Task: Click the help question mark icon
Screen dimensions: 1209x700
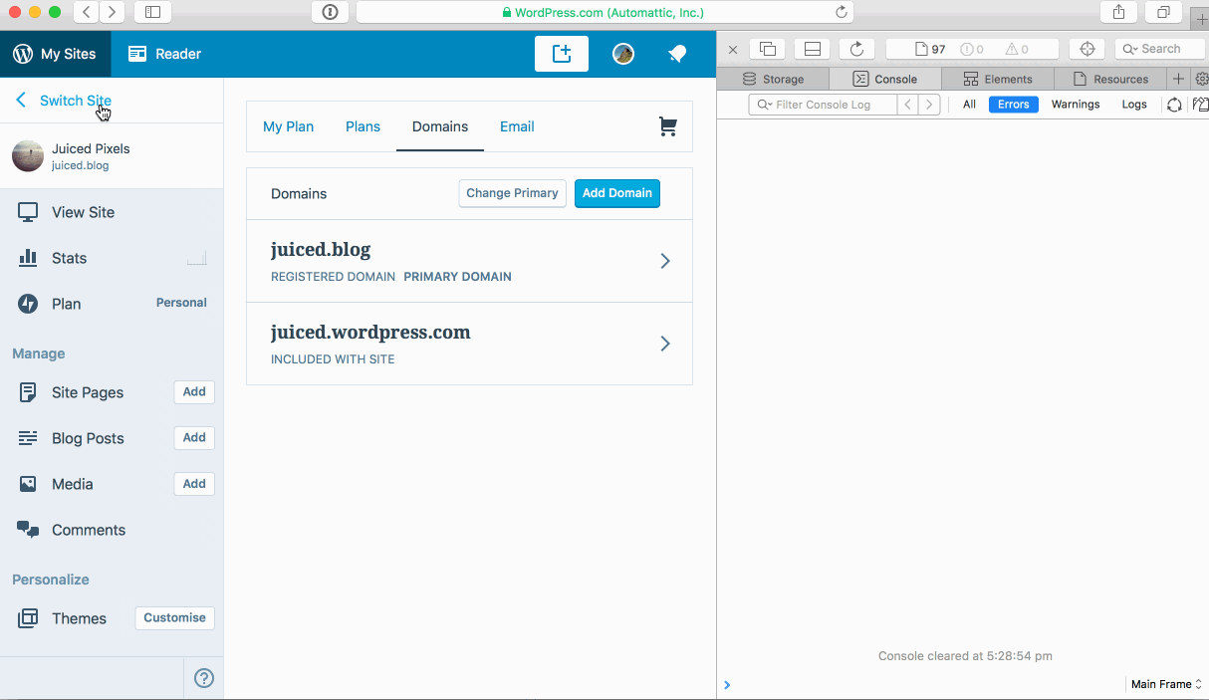Action: 204,678
